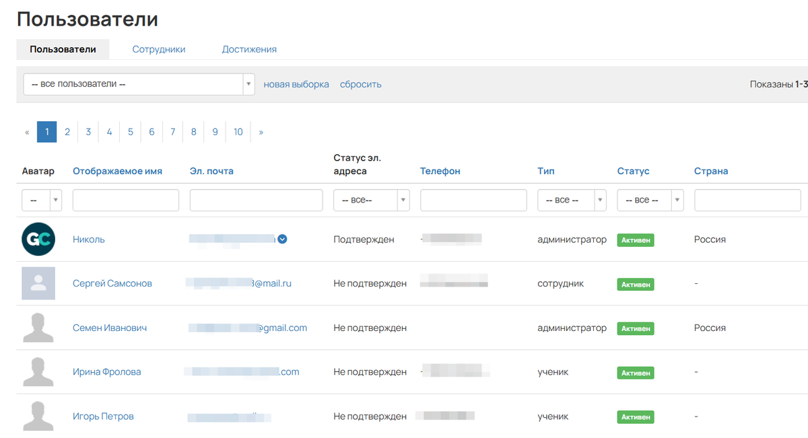Click the verified badge next to Николь's email
Viewport: 808px width, 438px height.
283,239
